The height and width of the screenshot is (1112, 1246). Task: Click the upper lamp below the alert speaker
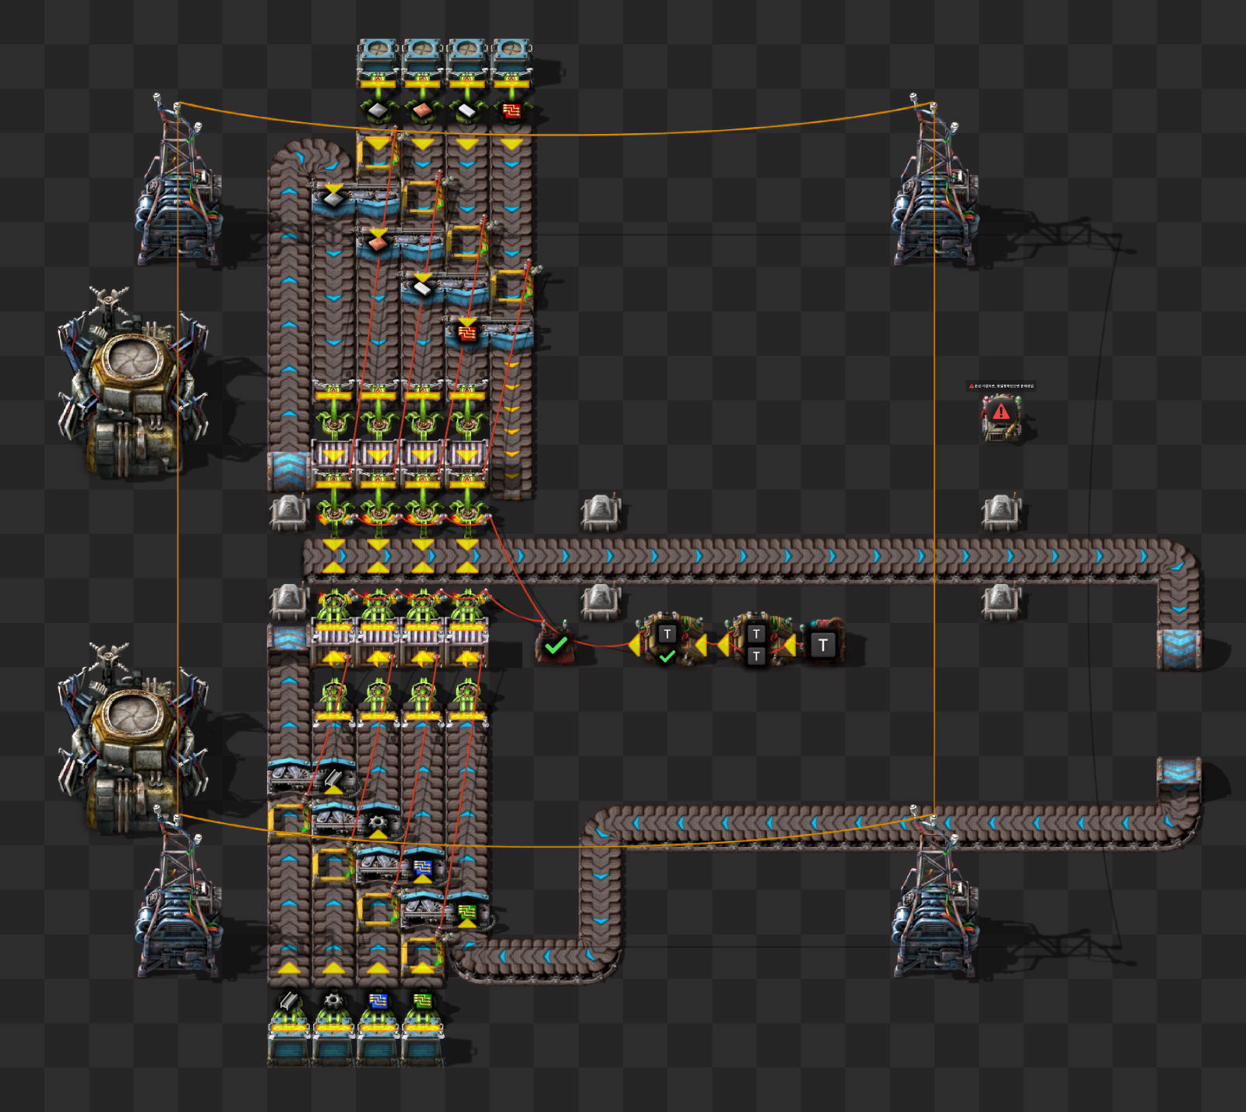(1001, 512)
